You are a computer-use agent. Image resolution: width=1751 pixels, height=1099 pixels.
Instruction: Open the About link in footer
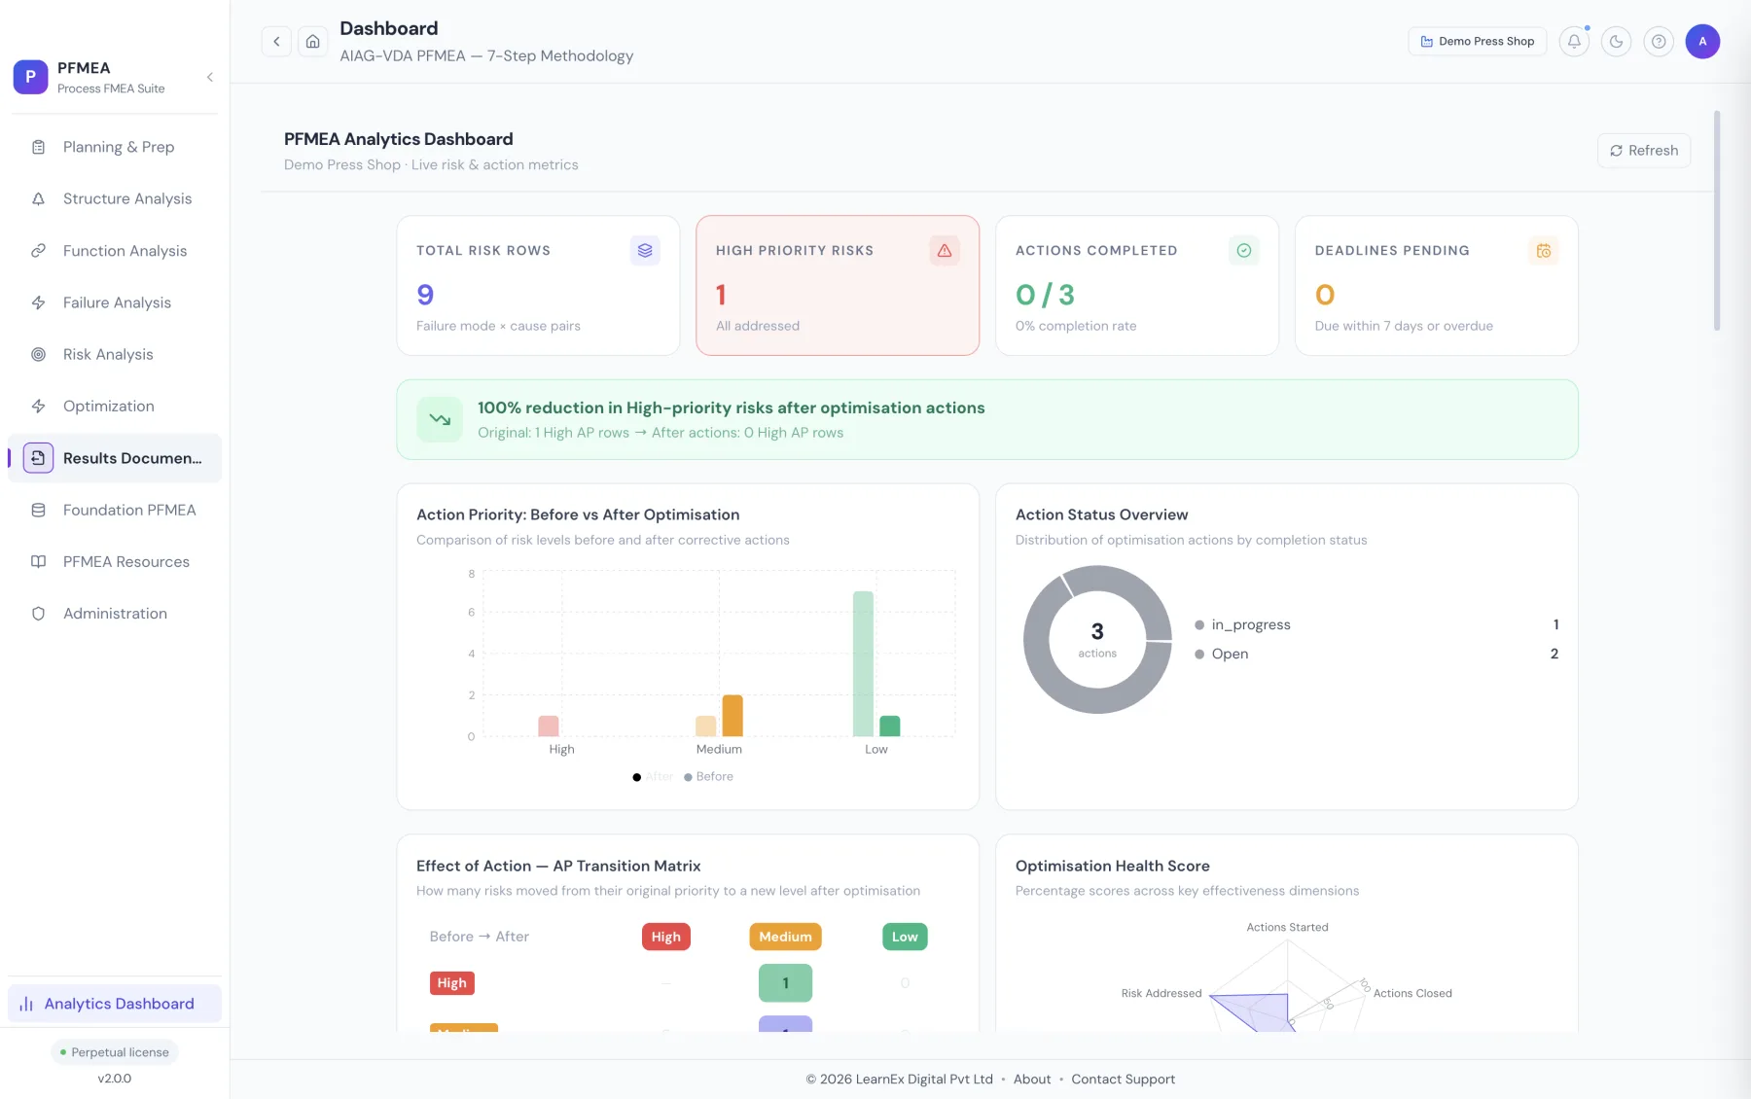1032,1080
